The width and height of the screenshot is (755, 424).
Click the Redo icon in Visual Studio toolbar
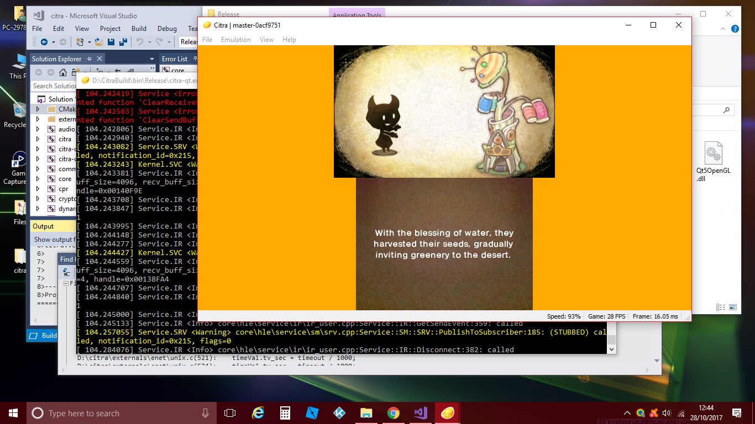(159, 42)
